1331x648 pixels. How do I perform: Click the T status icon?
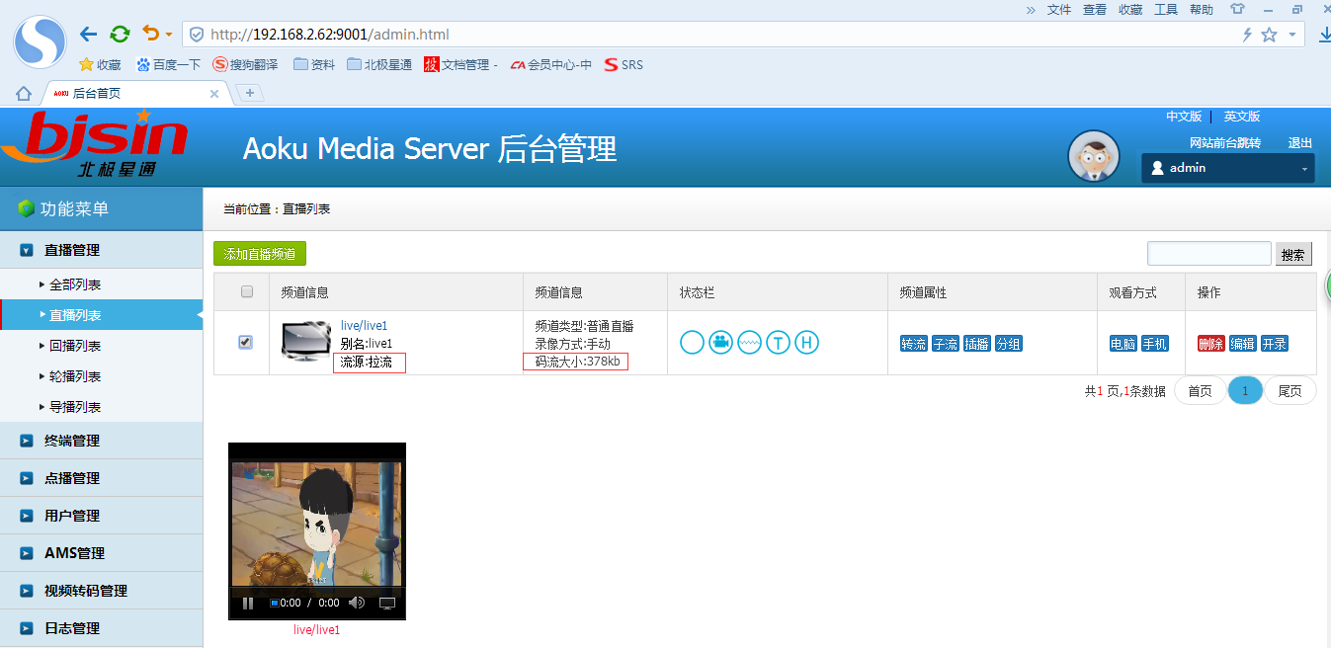[779, 343]
